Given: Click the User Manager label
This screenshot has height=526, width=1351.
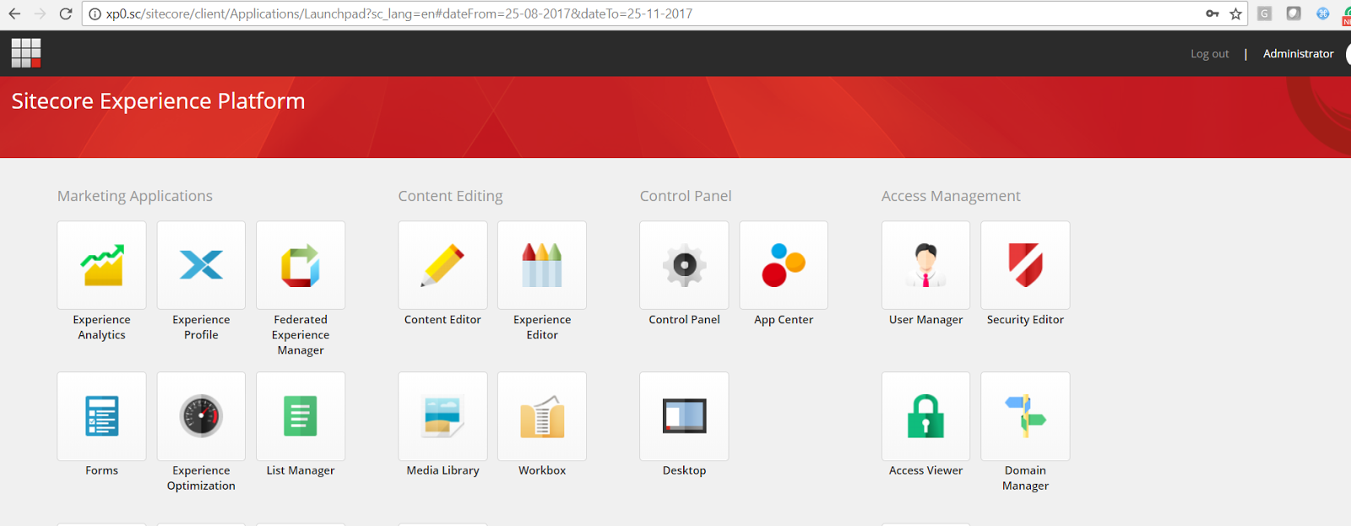Looking at the screenshot, I should tap(925, 319).
